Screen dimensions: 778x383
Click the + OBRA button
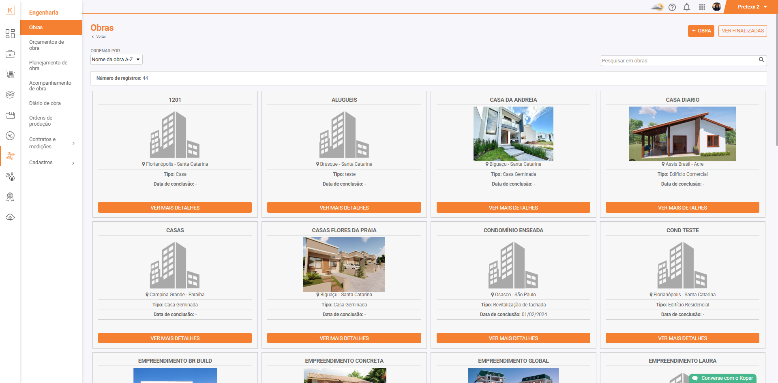(x=701, y=31)
